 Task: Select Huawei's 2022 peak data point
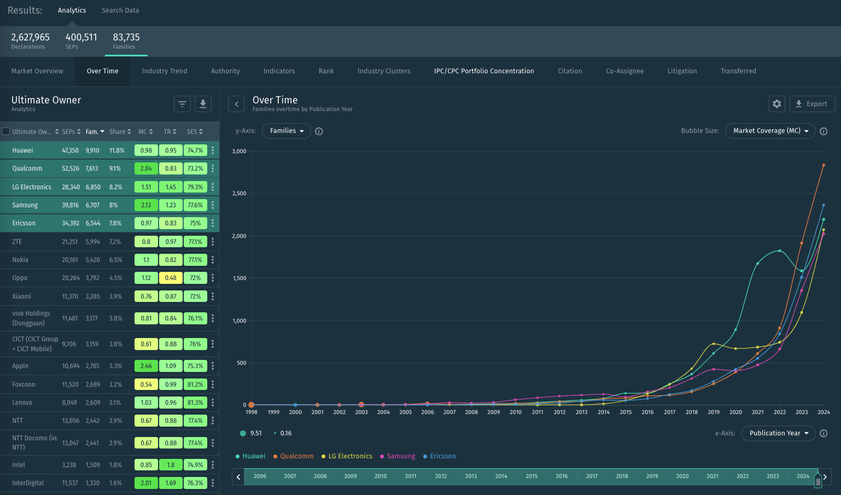click(x=780, y=251)
